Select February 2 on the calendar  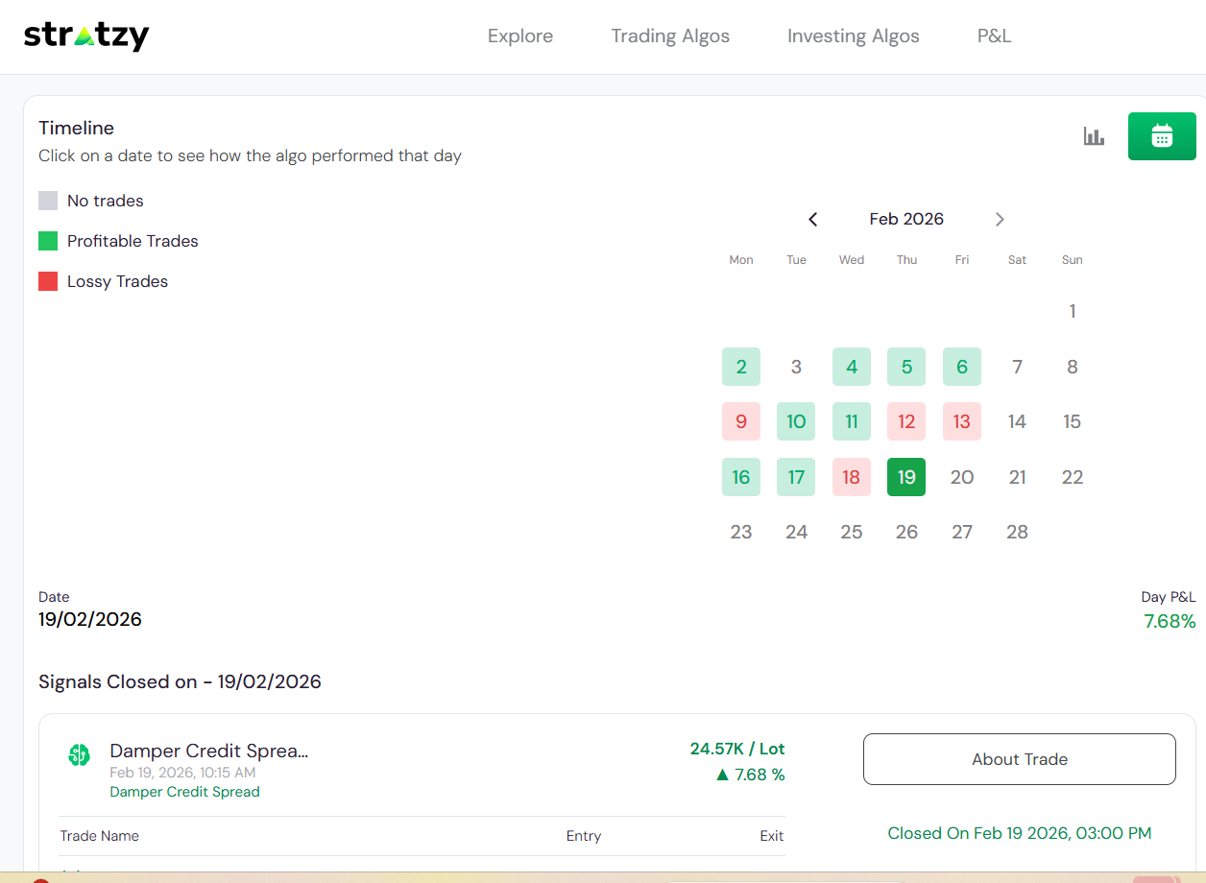[741, 367]
